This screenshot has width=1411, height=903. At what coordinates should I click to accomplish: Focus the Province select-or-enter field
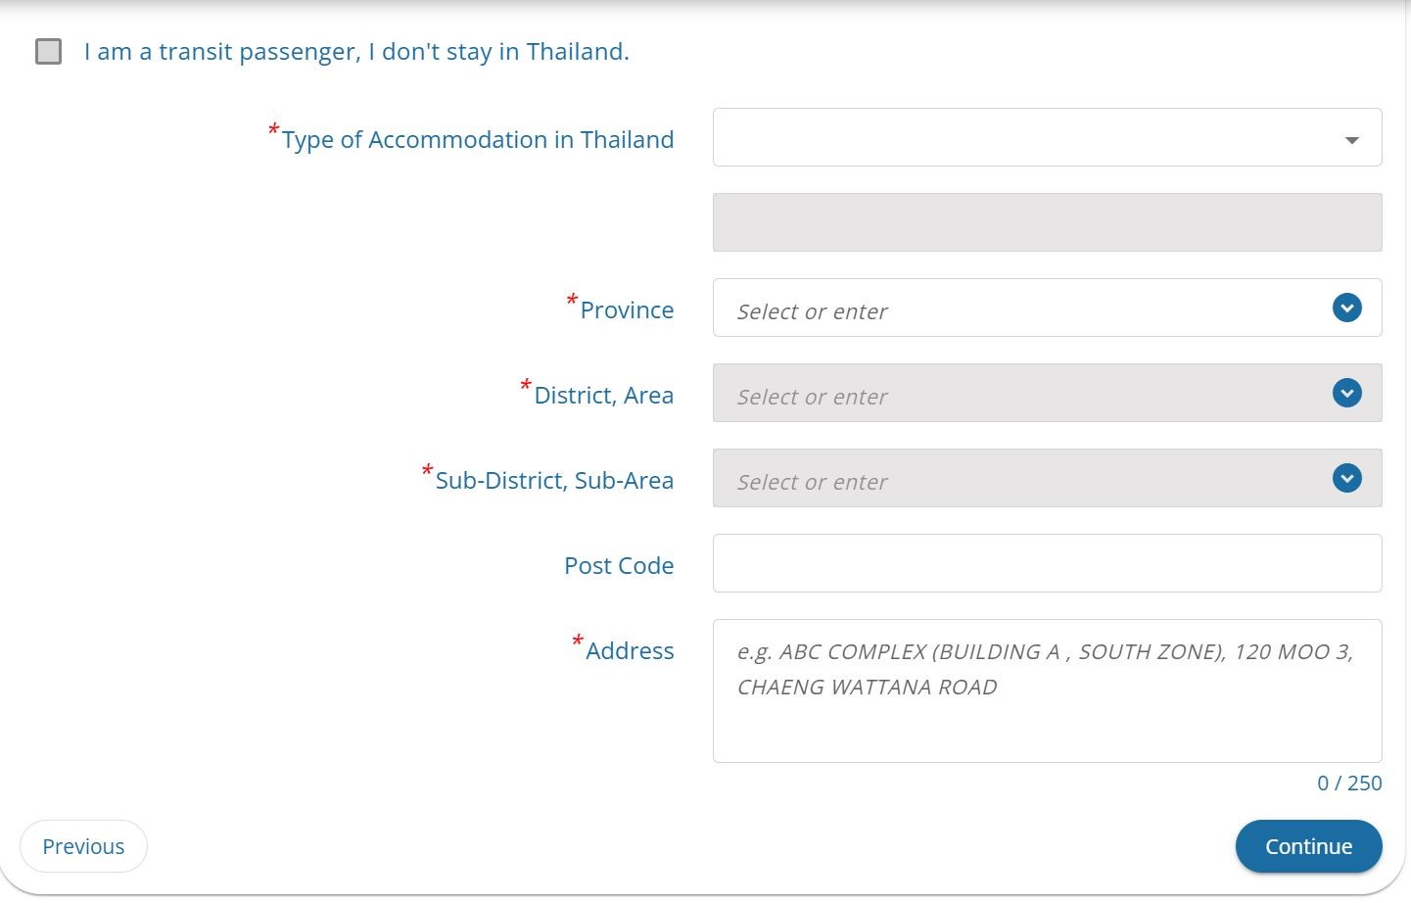pyautogui.click(x=1047, y=308)
